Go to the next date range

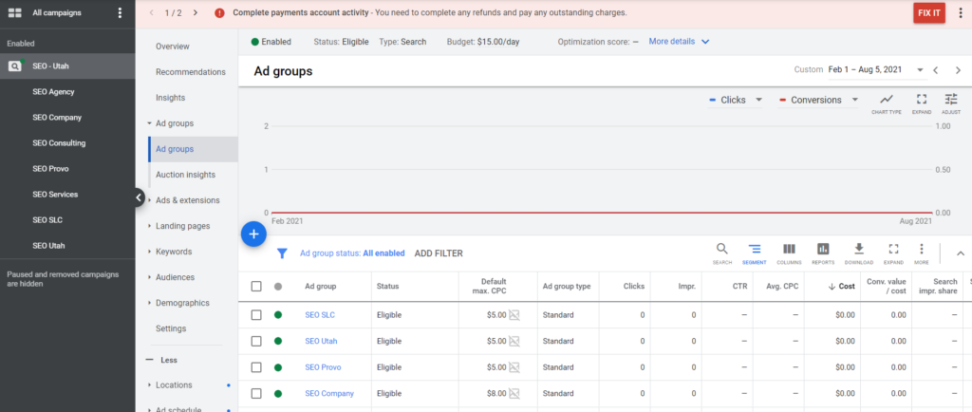[958, 70]
